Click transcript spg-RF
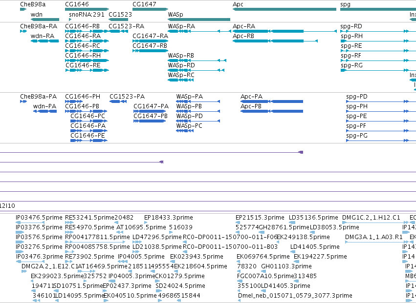416x303 pixels. click(x=351, y=56)
